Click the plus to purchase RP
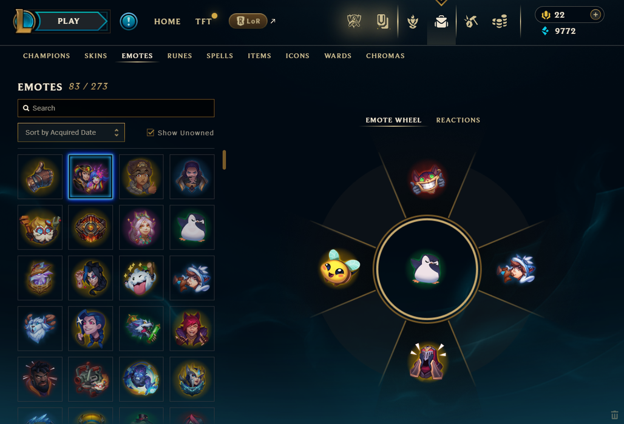Screen dimensions: 624x424 pyautogui.click(x=595, y=15)
